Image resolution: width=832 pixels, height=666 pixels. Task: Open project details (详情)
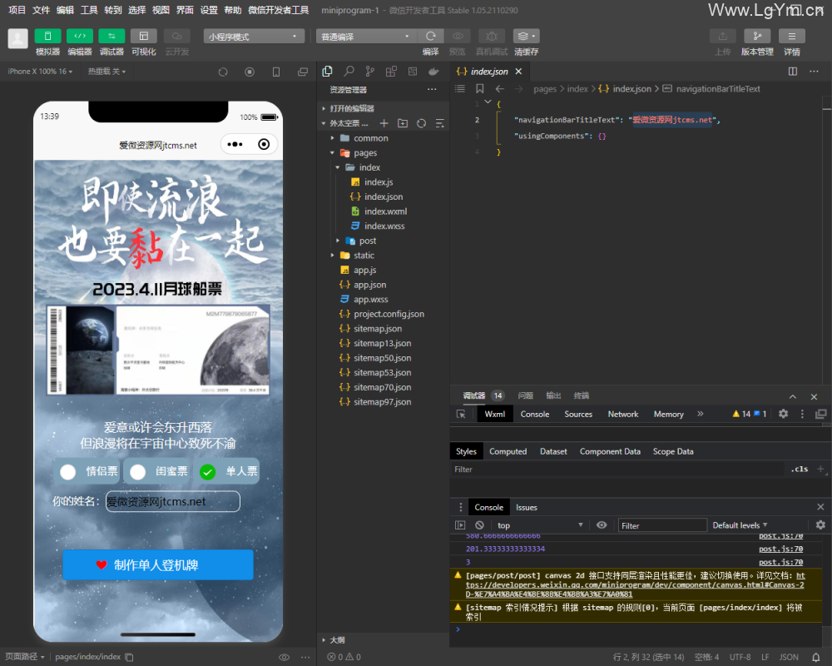click(x=792, y=36)
